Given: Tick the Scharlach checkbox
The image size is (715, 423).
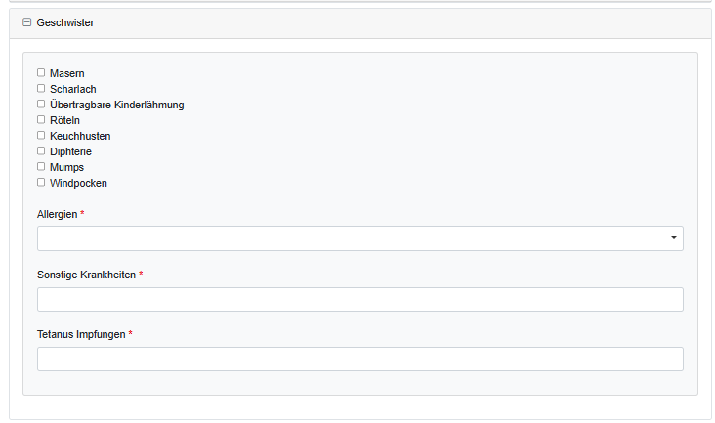Looking at the screenshot, I should [x=41, y=88].
